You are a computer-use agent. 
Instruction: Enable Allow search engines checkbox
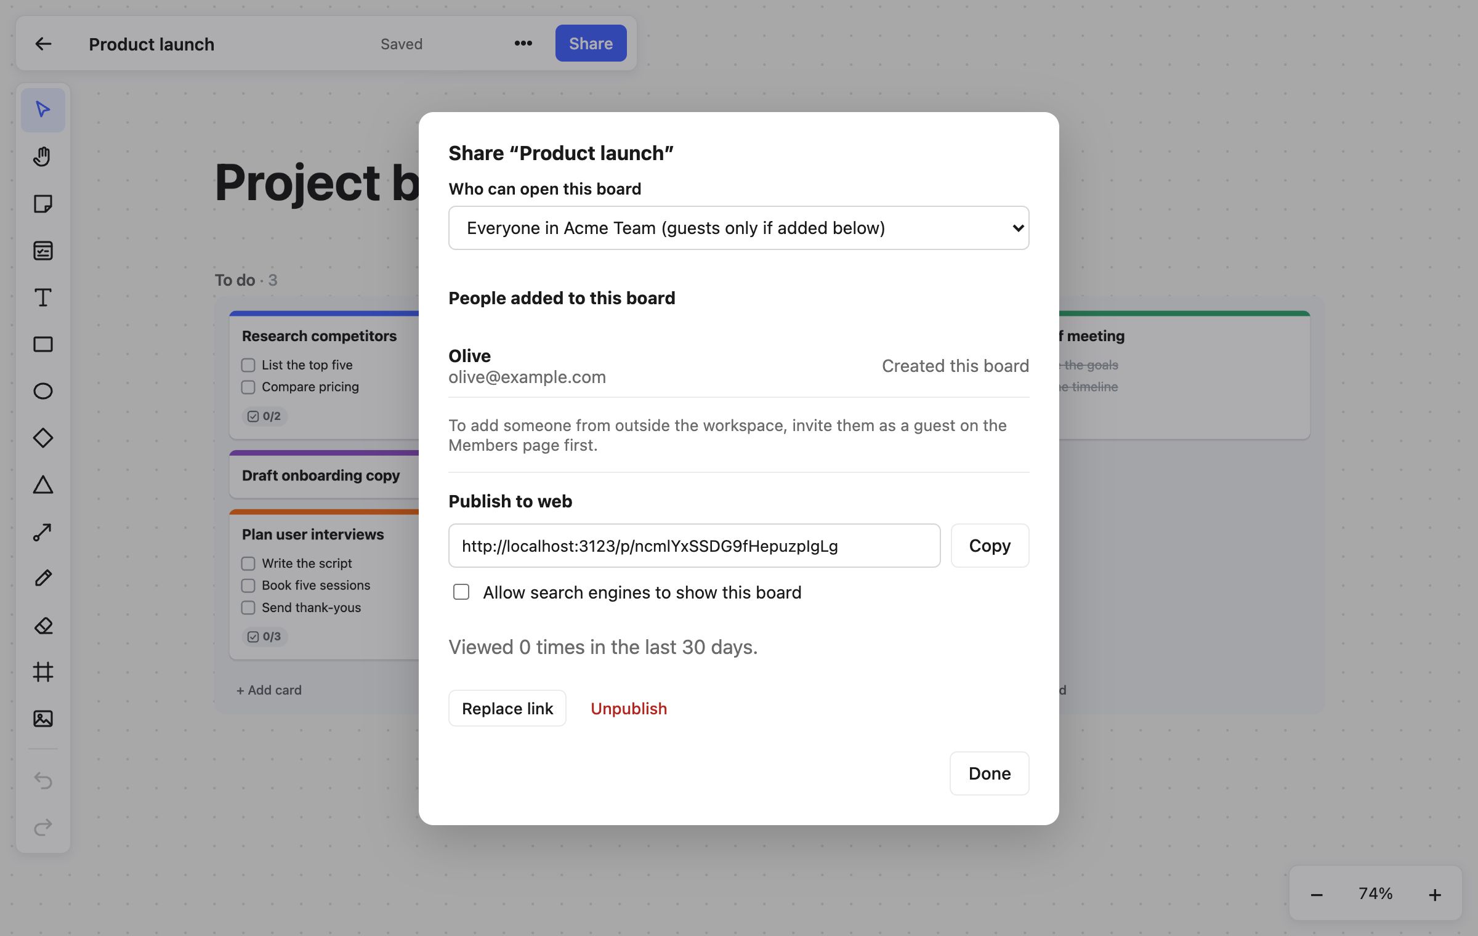pos(461,592)
